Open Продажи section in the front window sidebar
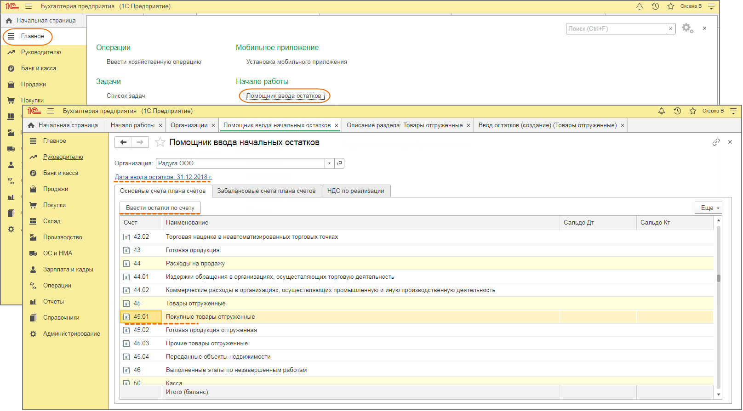This screenshot has width=743, height=411. tap(56, 189)
